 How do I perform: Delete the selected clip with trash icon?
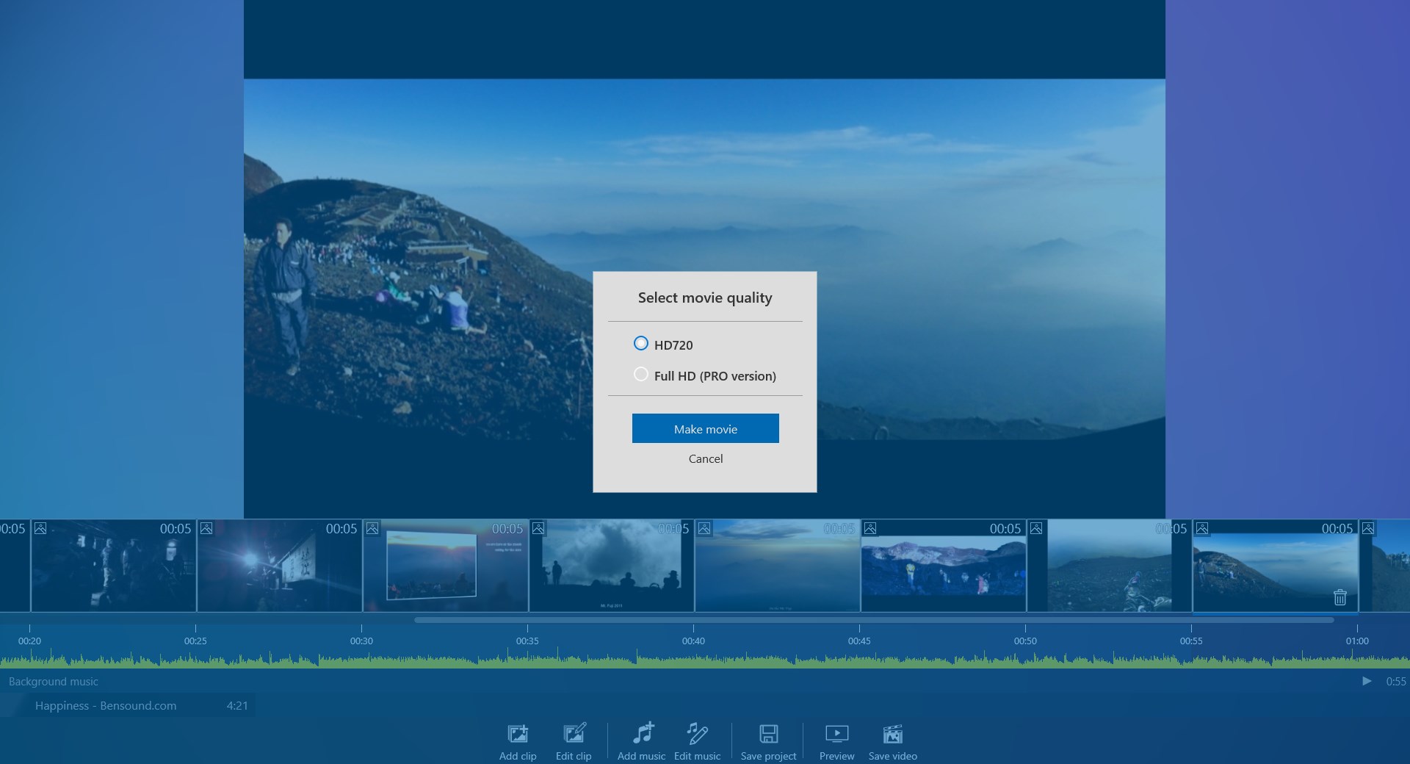tap(1340, 597)
